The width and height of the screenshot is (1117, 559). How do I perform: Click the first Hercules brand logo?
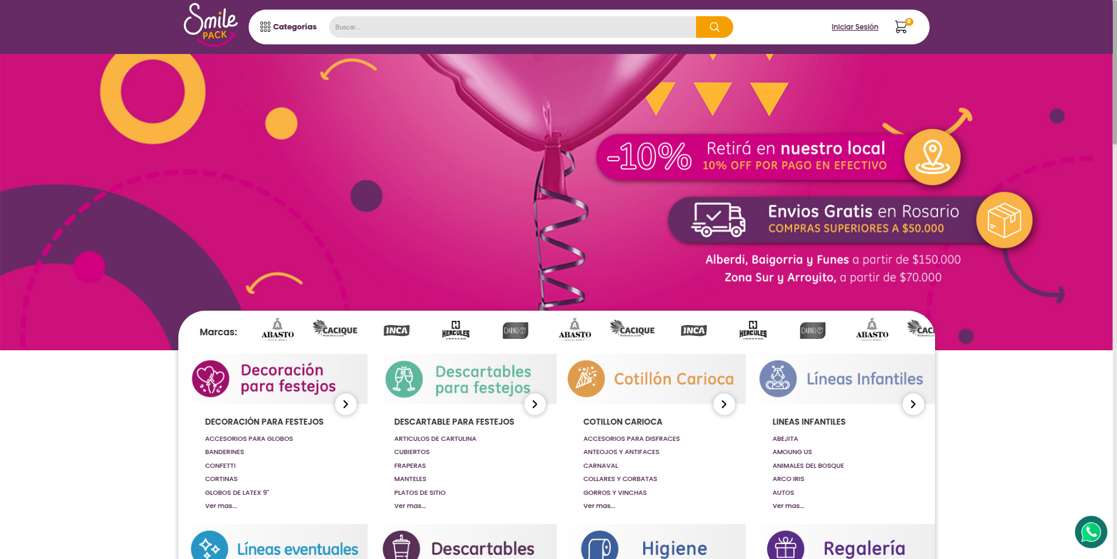pos(455,330)
